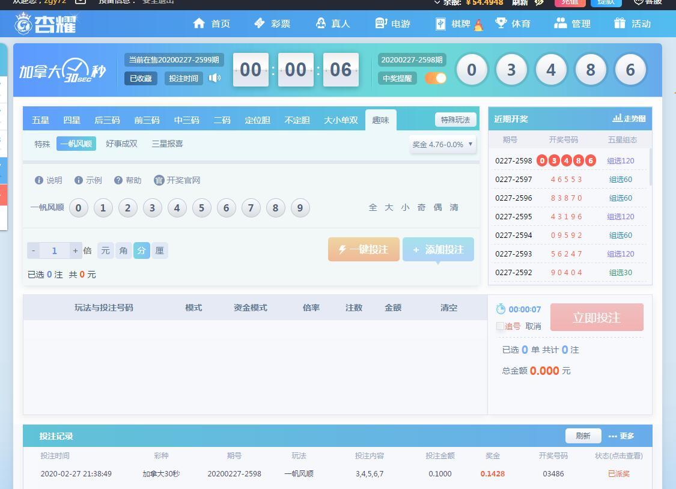Select unit 元
676x489 pixels.
[106, 251]
